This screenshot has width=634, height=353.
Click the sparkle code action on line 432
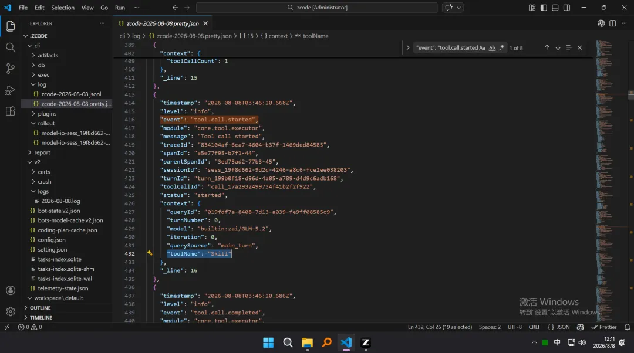(x=150, y=253)
